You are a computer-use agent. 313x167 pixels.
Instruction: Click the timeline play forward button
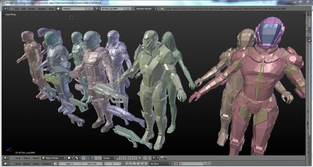(138, 164)
